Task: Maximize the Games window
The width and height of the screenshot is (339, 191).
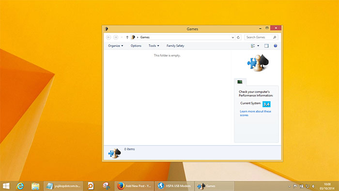Action: coord(267,28)
